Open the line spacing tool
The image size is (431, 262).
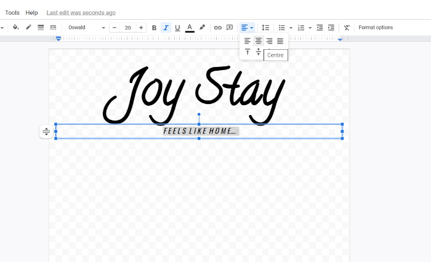point(265,28)
